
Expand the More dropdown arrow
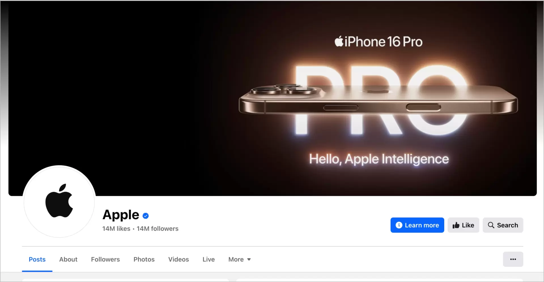pyautogui.click(x=249, y=259)
